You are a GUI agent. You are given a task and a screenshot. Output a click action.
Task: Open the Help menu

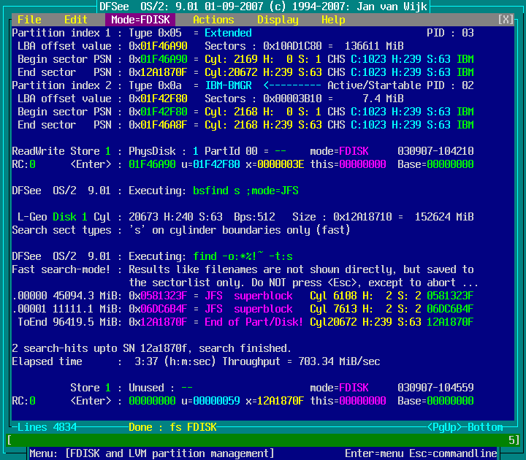click(333, 20)
